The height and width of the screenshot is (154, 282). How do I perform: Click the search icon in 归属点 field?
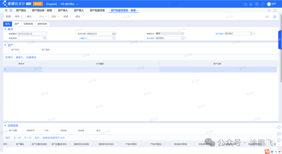coord(114,38)
